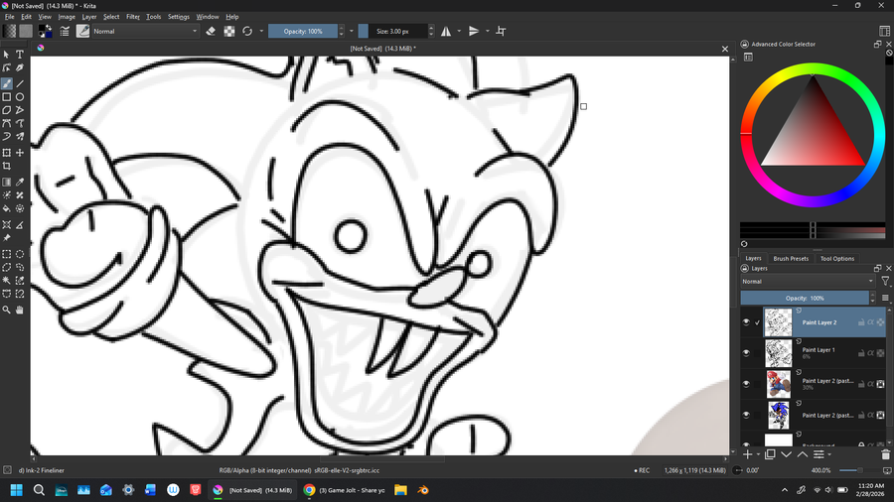
Task: Select the Text tool in the toolbox
Action: tap(20, 55)
